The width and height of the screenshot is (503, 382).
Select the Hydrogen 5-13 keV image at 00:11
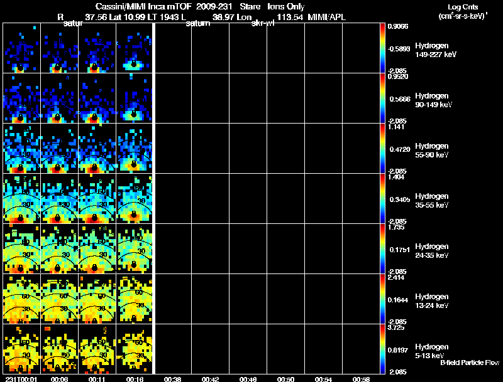[97, 349]
